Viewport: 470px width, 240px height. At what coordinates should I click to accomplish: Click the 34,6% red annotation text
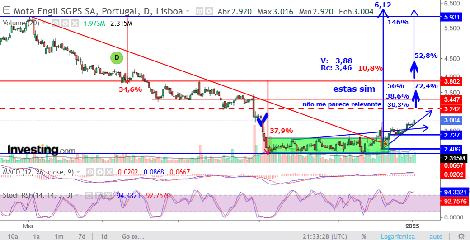(x=130, y=89)
